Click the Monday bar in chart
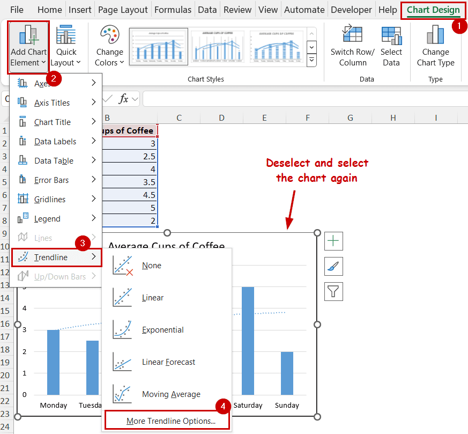 click(54, 362)
